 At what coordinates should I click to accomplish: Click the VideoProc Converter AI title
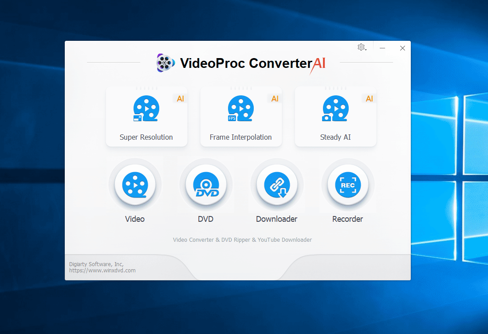253,63
